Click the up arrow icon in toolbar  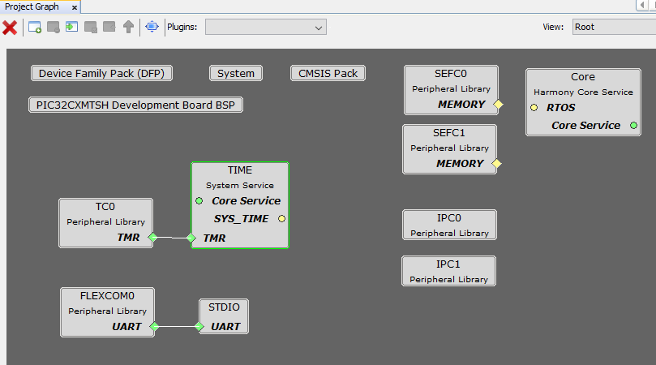(x=128, y=28)
